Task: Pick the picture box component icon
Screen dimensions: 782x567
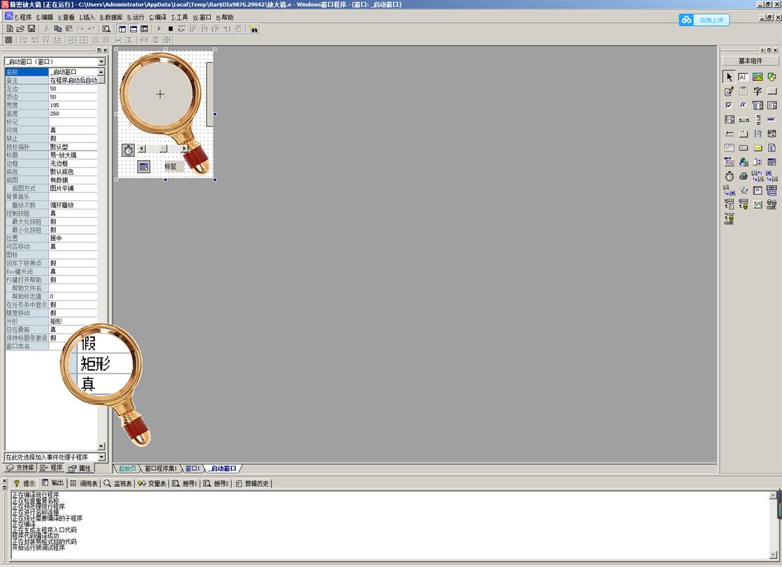Action: pos(758,77)
